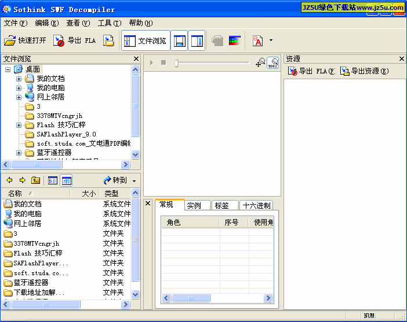The height and width of the screenshot is (322, 407).
Task: Switch to the 十六进制 tab
Action: click(256, 206)
